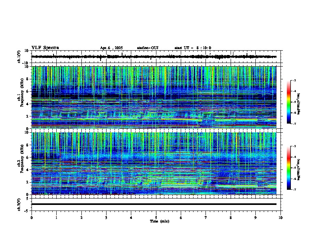Click inside the ch.2 spectrogram plot
The width and height of the screenshot is (316, 244).
click(154, 163)
